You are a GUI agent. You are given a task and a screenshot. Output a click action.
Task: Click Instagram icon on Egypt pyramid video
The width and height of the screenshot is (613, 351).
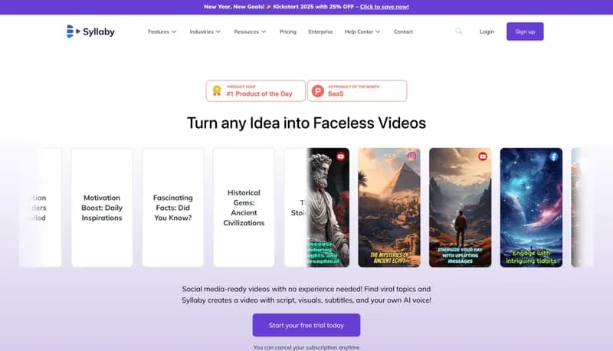point(411,156)
